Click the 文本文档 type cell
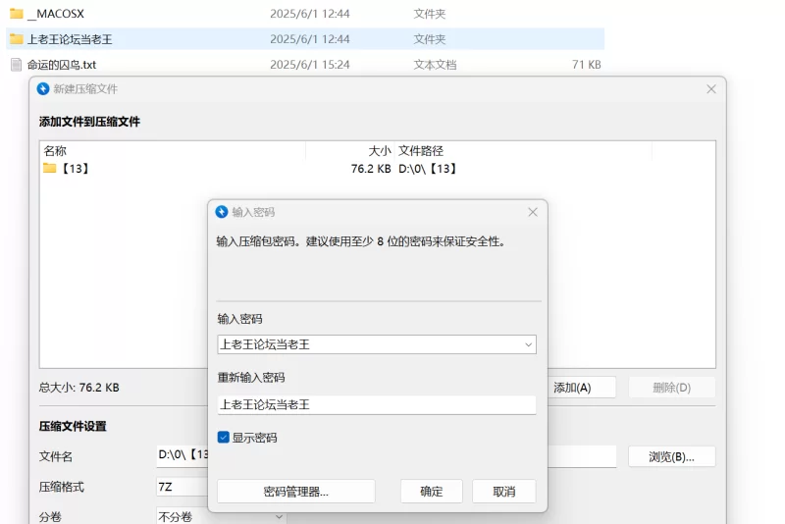Image resolution: width=785 pixels, height=524 pixels. (x=435, y=65)
